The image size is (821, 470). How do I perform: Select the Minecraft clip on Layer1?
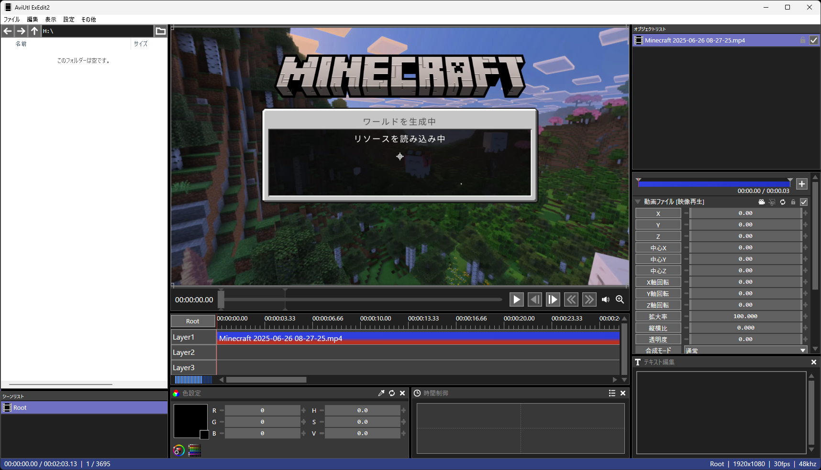(418, 338)
